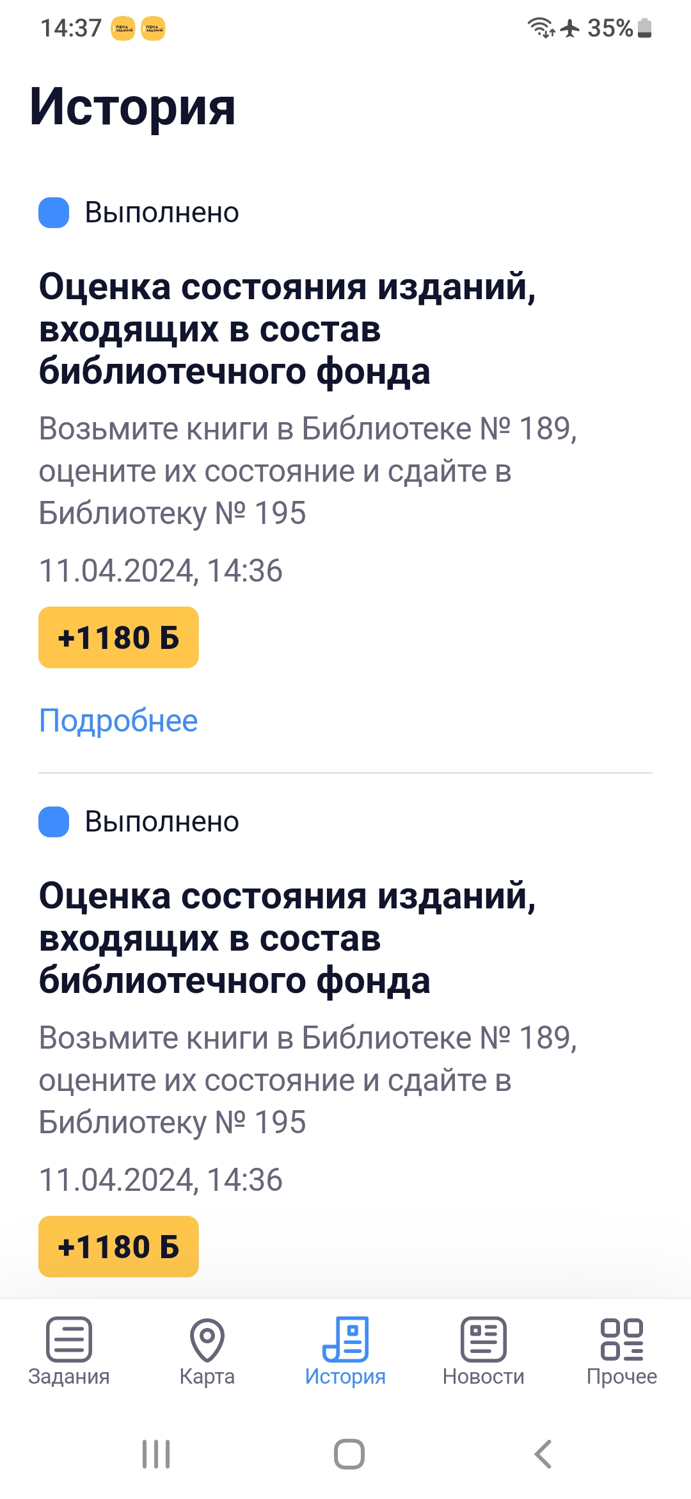Screen dimensions: 691x1499
Task: Tap the first notification icon in the status bar
Action: [123, 29]
